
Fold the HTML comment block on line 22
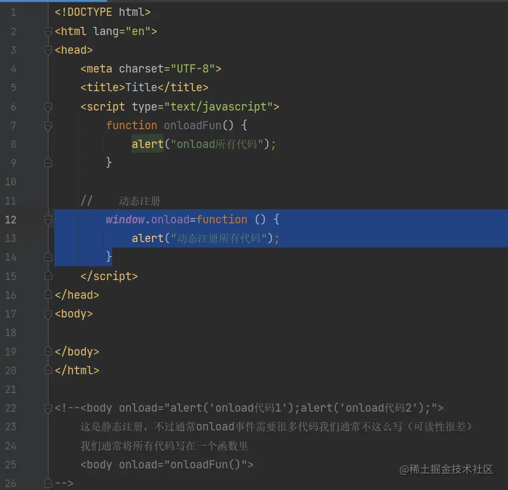[48, 408]
